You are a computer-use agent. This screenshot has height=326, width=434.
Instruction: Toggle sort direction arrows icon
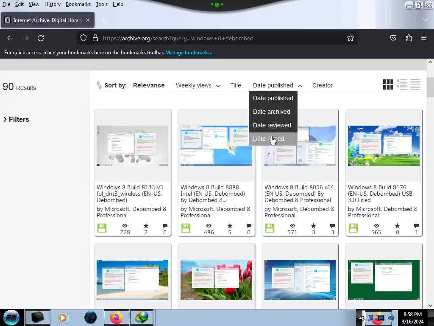tap(99, 85)
